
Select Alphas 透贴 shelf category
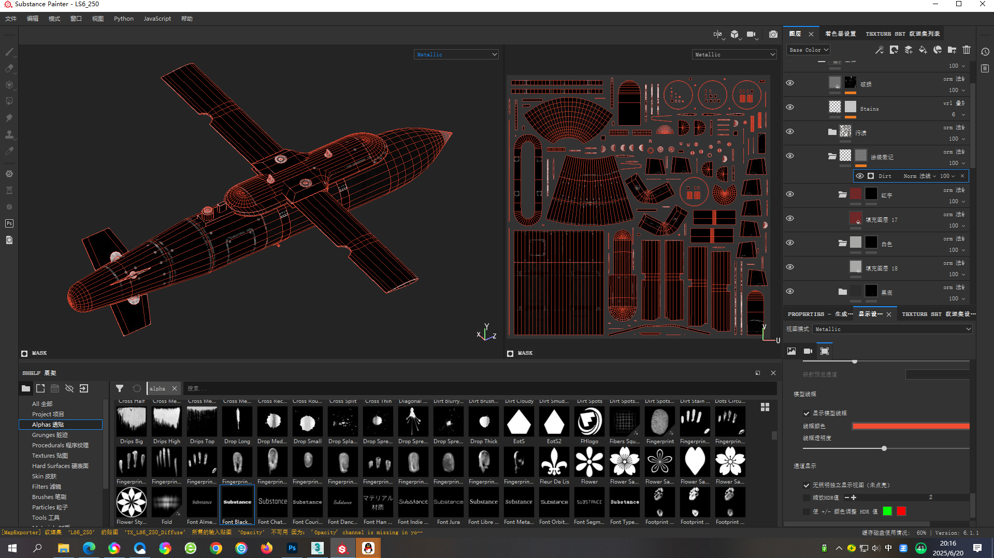(61, 425)
